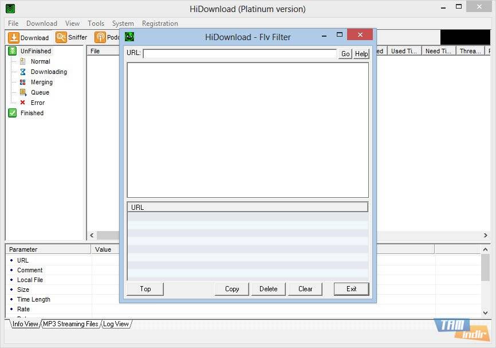Open the Tools menu
Screen dimensions: 496x348
[96, 24]
